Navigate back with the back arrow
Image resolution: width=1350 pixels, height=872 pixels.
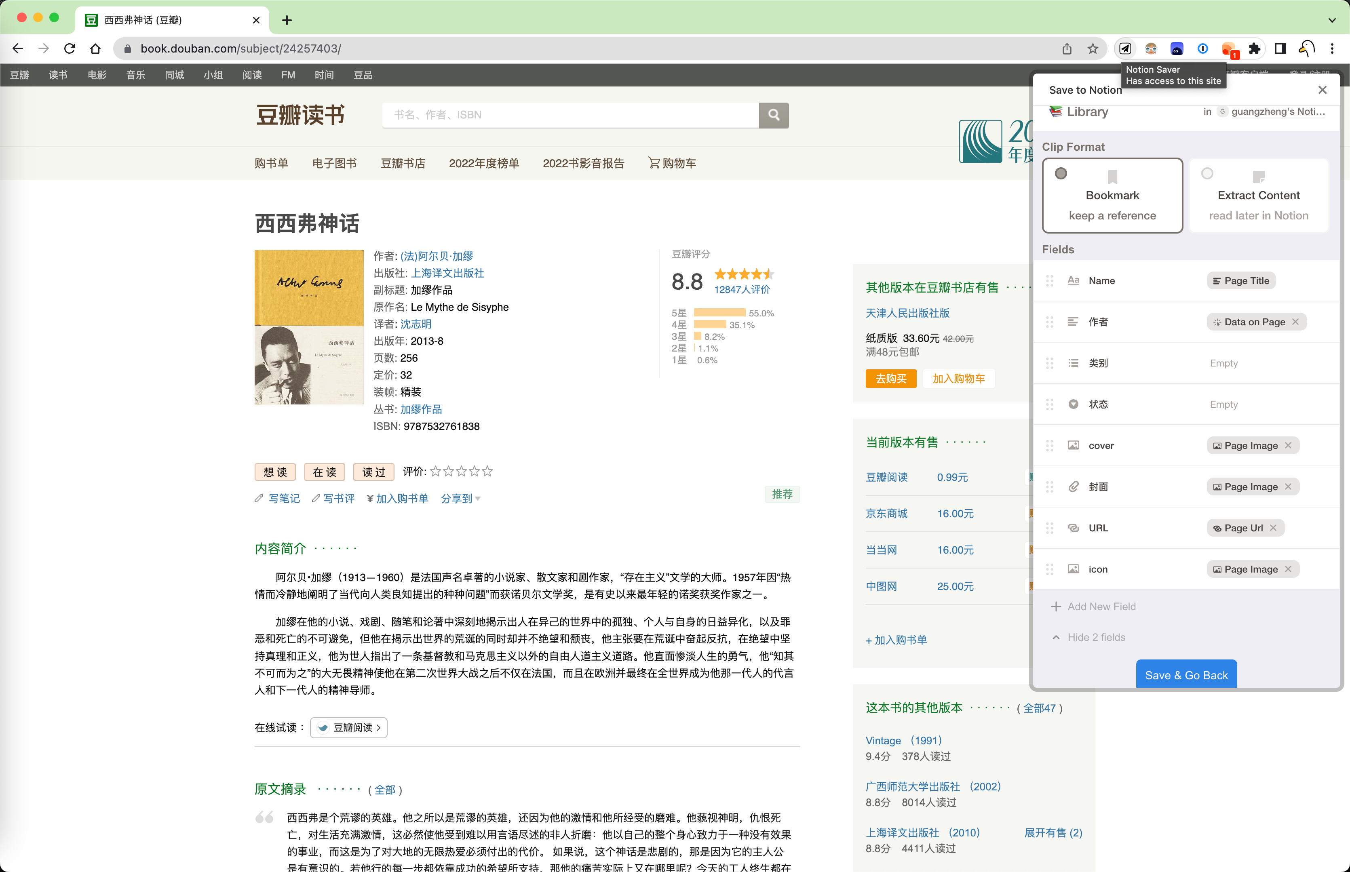[18, 49]
